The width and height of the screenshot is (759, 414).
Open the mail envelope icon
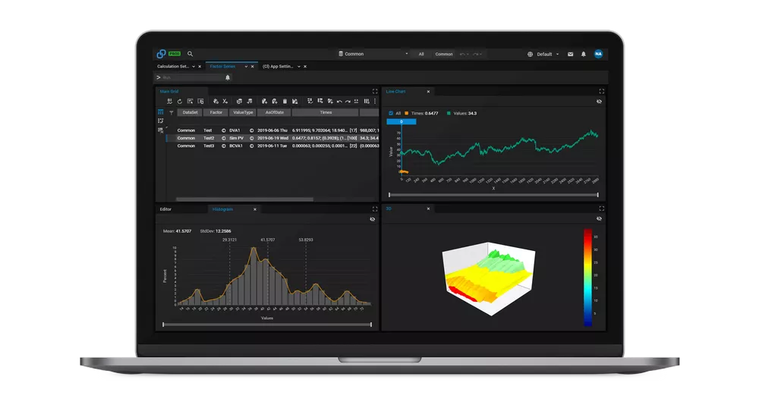(x=570, y=54)
